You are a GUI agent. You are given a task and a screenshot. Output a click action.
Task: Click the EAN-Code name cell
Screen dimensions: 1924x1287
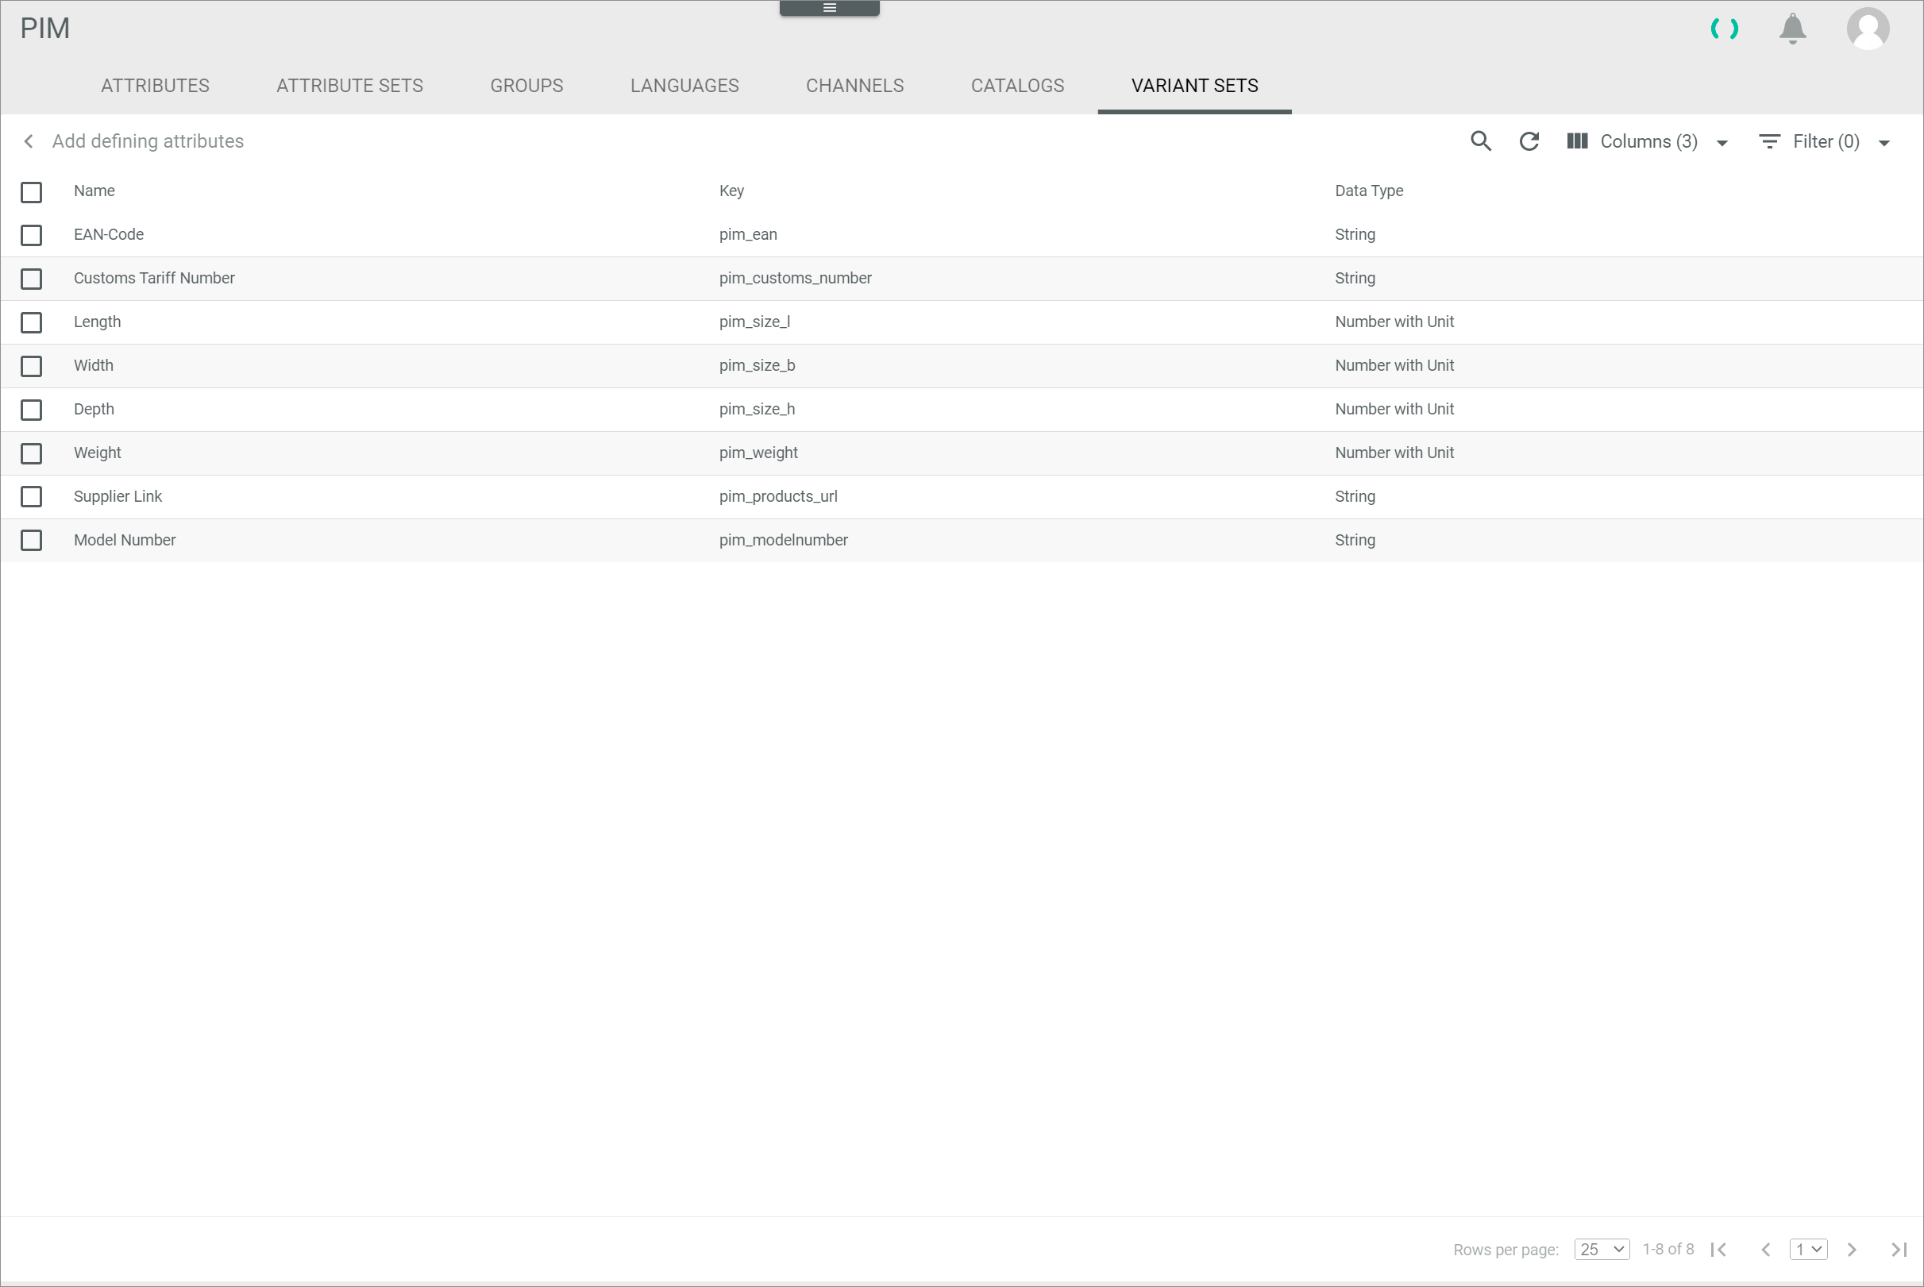[x=108, y=234]
